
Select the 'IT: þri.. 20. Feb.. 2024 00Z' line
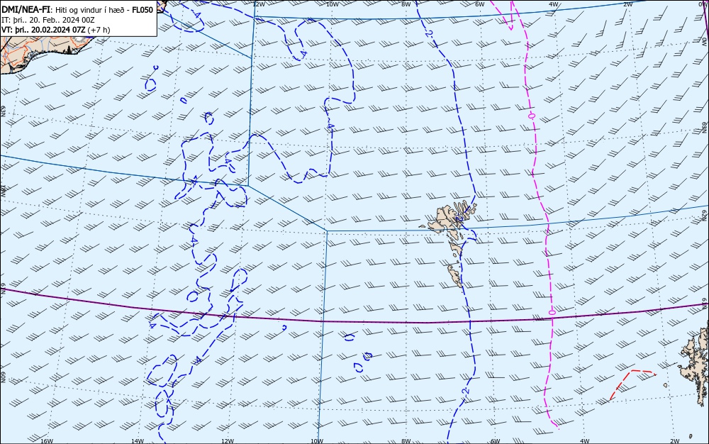[48, 20]
